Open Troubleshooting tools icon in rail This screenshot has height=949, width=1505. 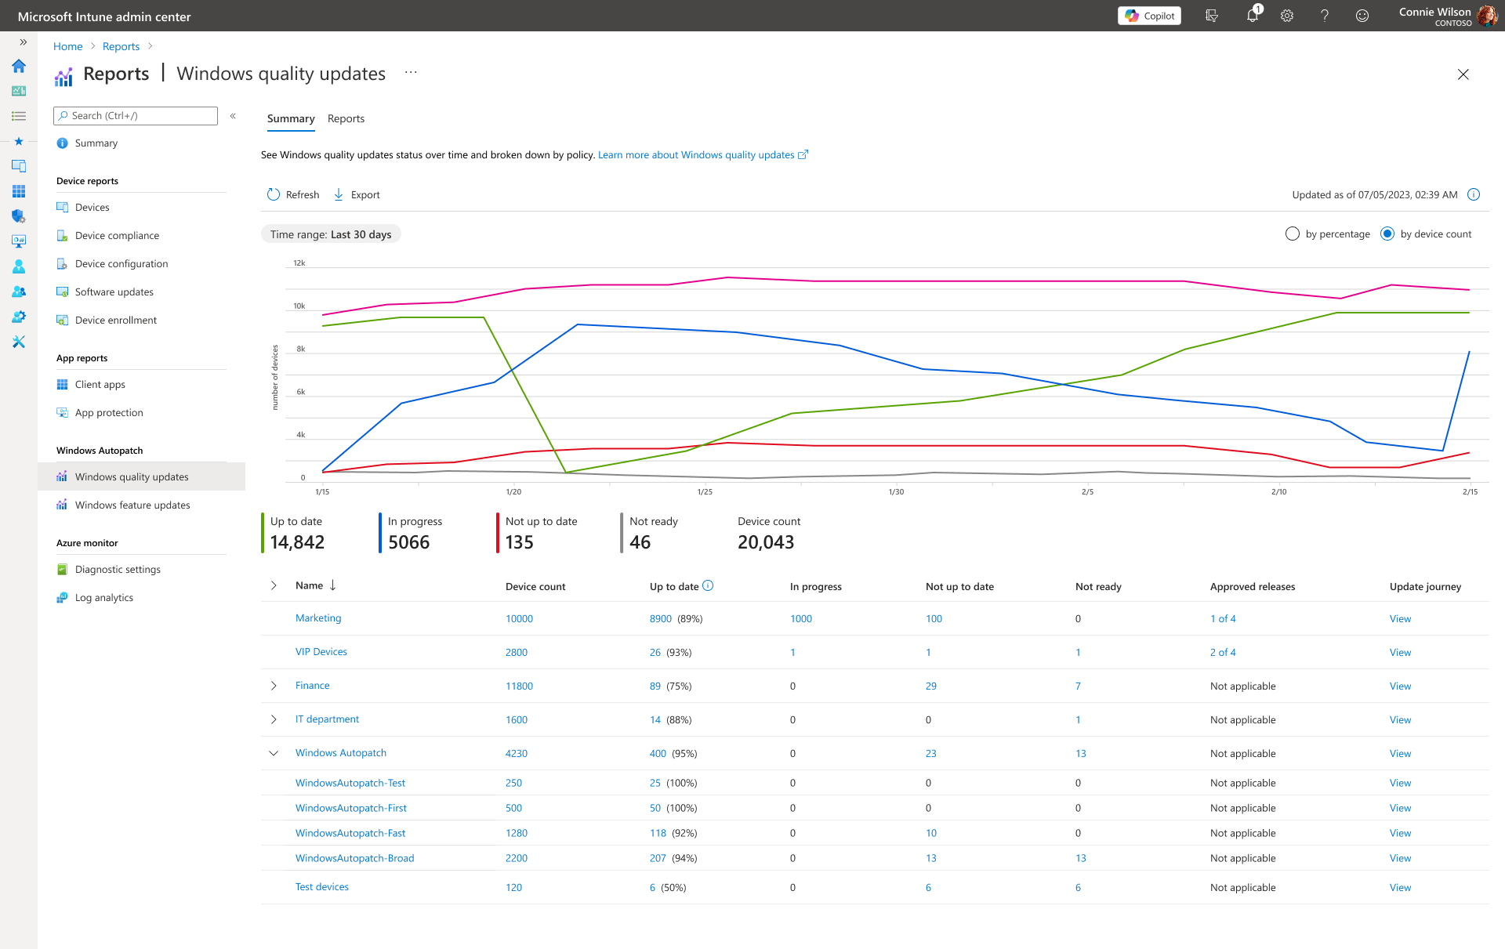tap(19, 342)
